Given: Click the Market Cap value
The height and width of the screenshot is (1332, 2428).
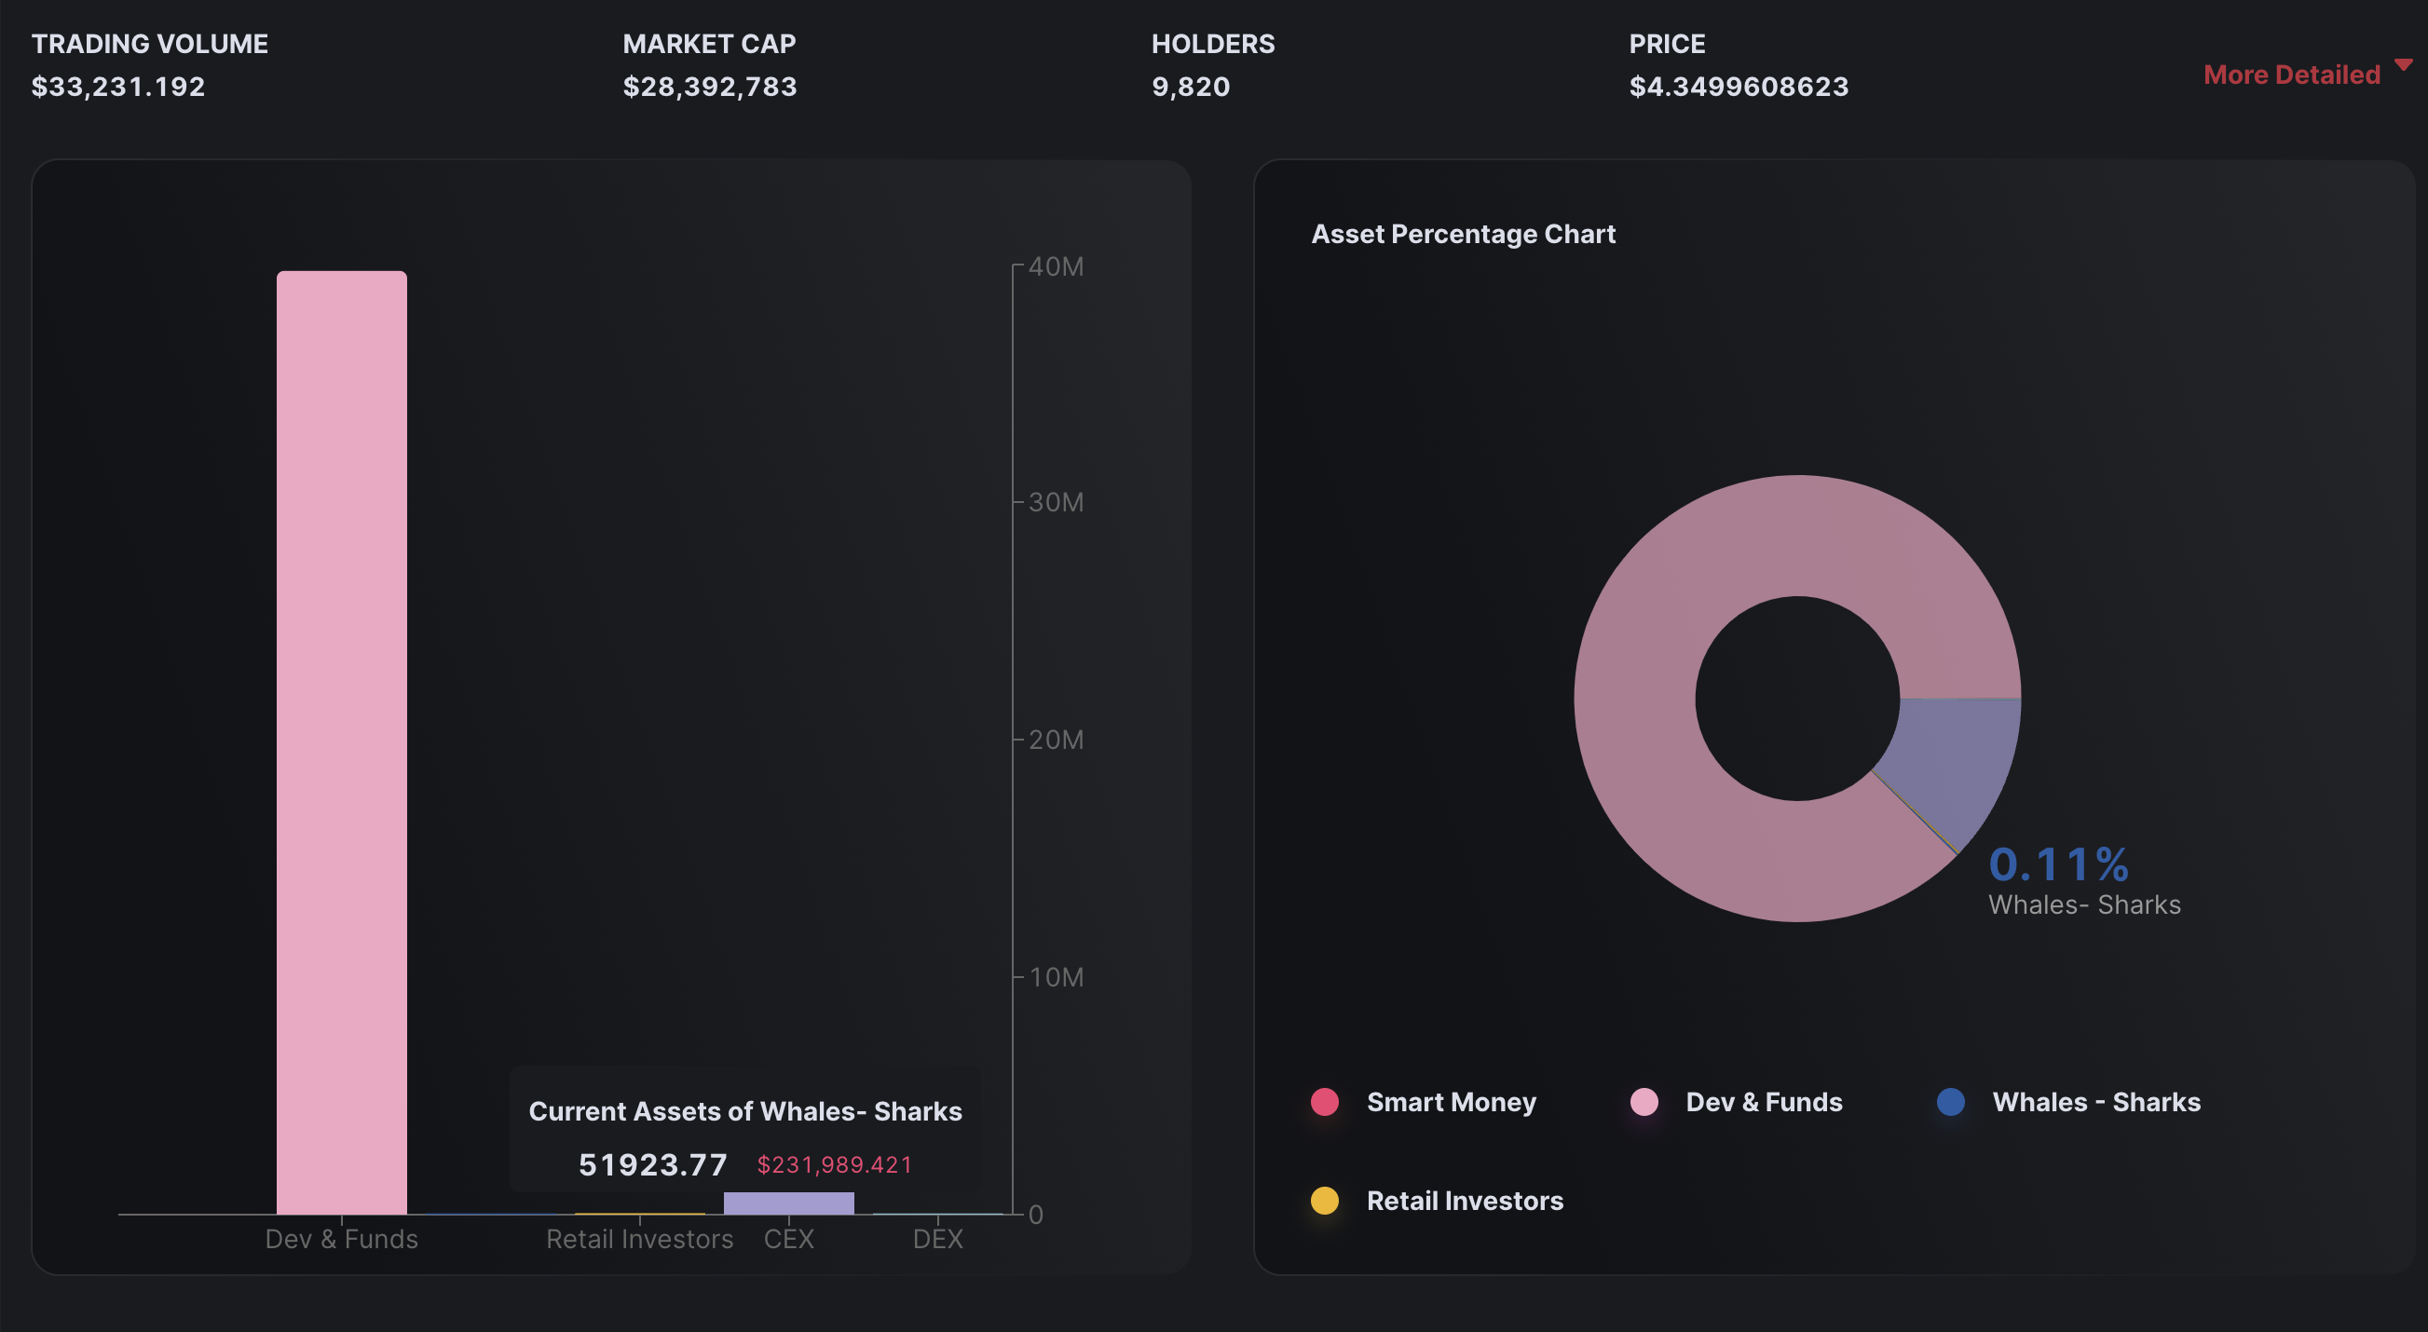Looking at the screenshot, I should pos(710,87).
